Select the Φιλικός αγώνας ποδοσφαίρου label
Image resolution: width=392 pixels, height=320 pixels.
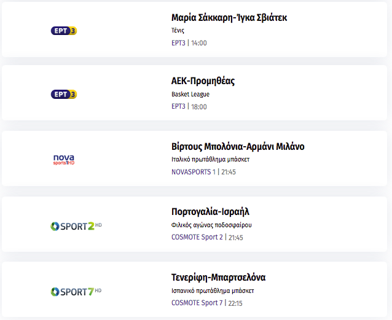(x=211, y=225)
